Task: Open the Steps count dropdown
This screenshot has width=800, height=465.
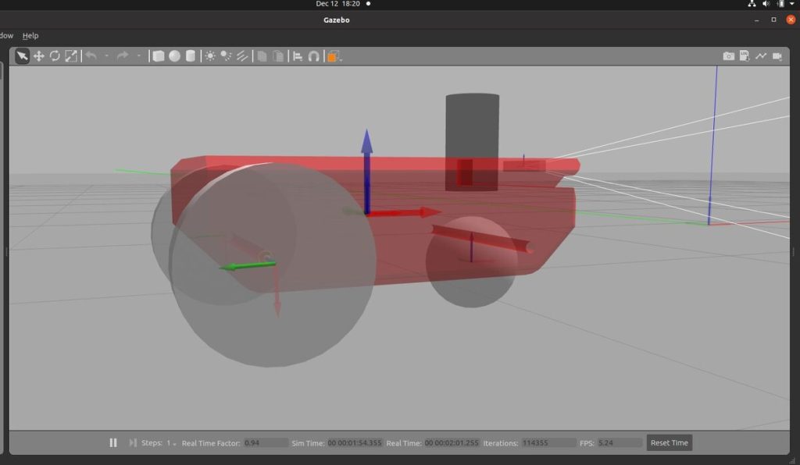Action: pos(173,443)
